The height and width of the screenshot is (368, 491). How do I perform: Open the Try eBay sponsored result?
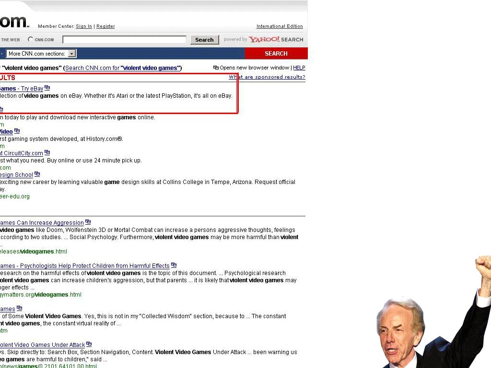[22, 89]
